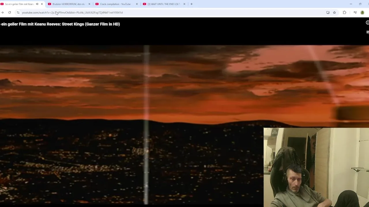Open the Extensions puzzle icon
The height and width of the screenshot is (207, 369).
(x=344, y=13)
